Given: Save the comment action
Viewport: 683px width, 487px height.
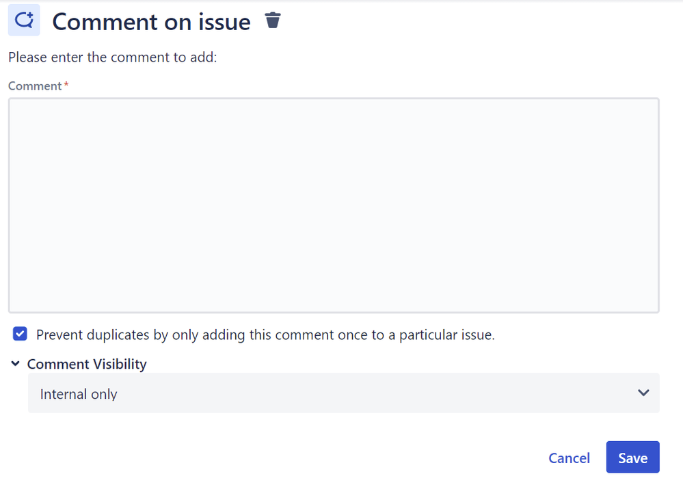Looking at the screenshot, I should (x=632, y=457).
